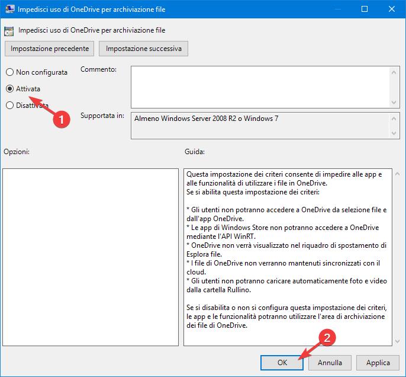Click Commento box scroll up arrow
The height and width of the screenshot is (377, 406).
point(394,72)
